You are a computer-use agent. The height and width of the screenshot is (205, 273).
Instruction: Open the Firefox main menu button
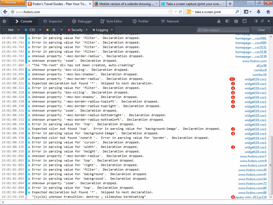click(x=13, y=2)
